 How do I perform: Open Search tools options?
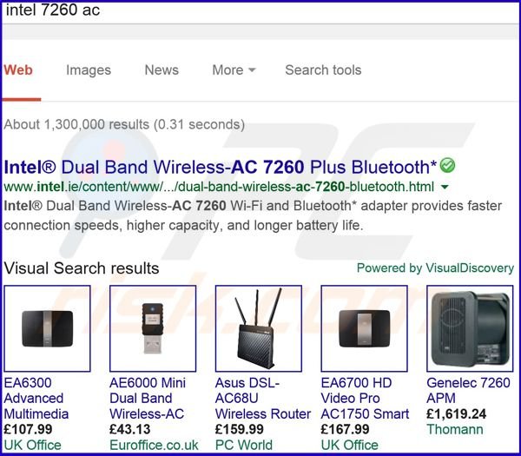tap(323, 70)
